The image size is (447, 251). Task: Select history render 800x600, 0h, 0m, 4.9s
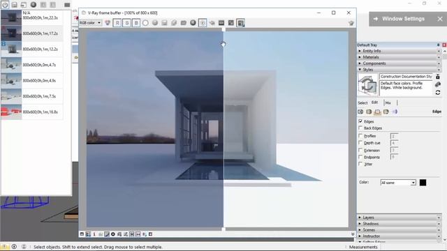pos(32,81)
